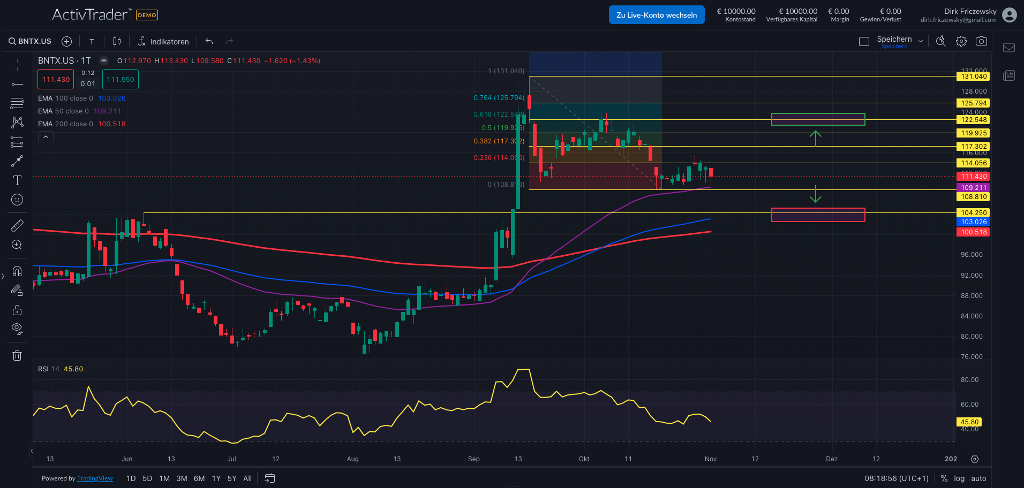Open the candlestick chart style selector

[x=117, y=41]
